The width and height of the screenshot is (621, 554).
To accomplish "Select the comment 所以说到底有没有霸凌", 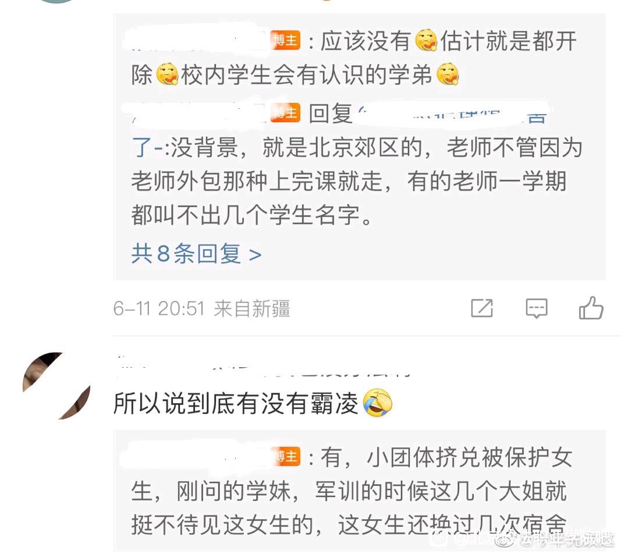I will point(236,403).
